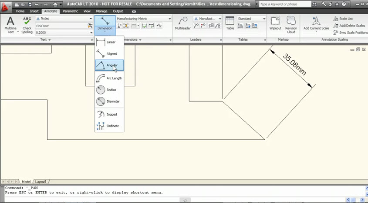Switch to the Parametric ribbon tab

click(70, 11)
